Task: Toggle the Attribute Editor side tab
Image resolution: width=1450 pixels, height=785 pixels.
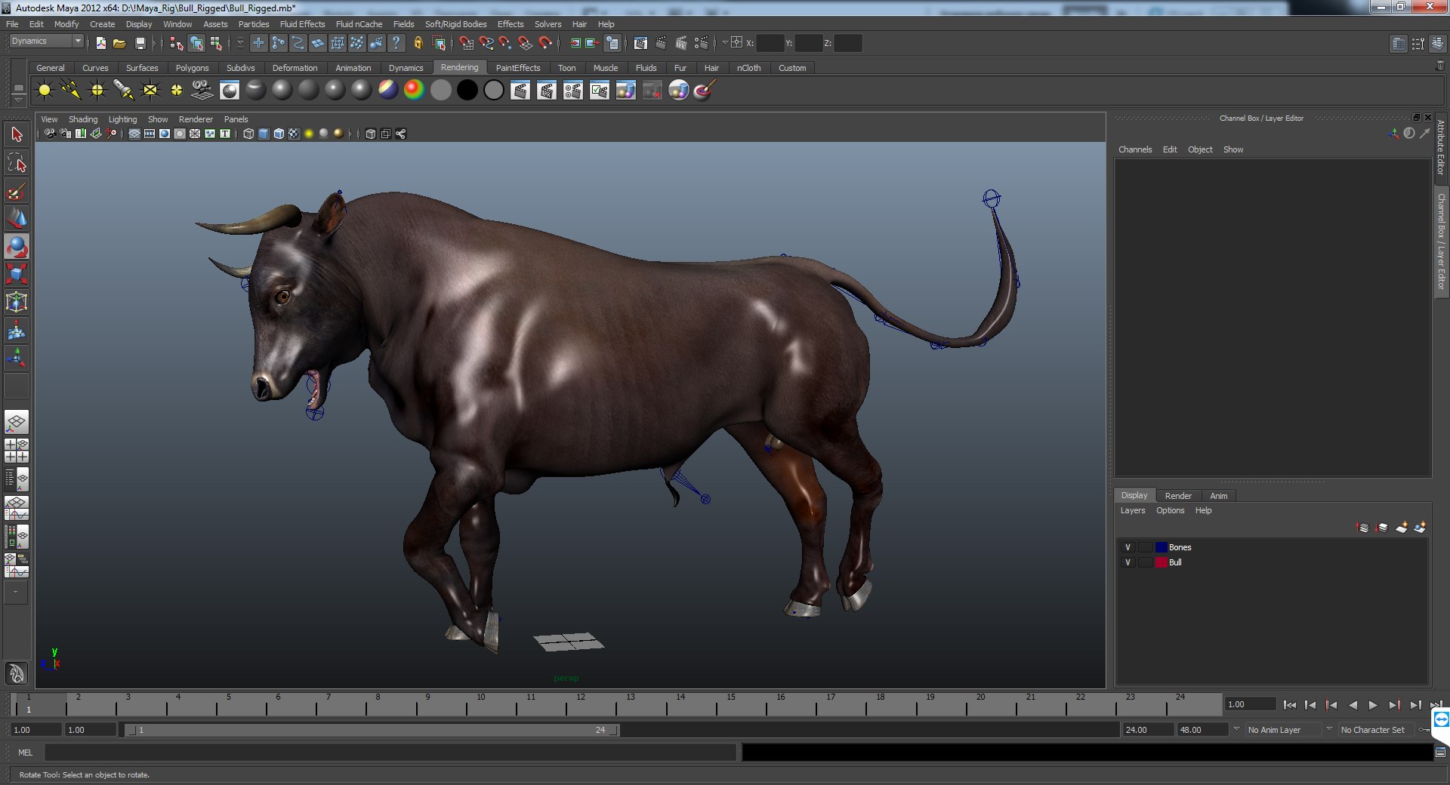Action: [1441, 147]
